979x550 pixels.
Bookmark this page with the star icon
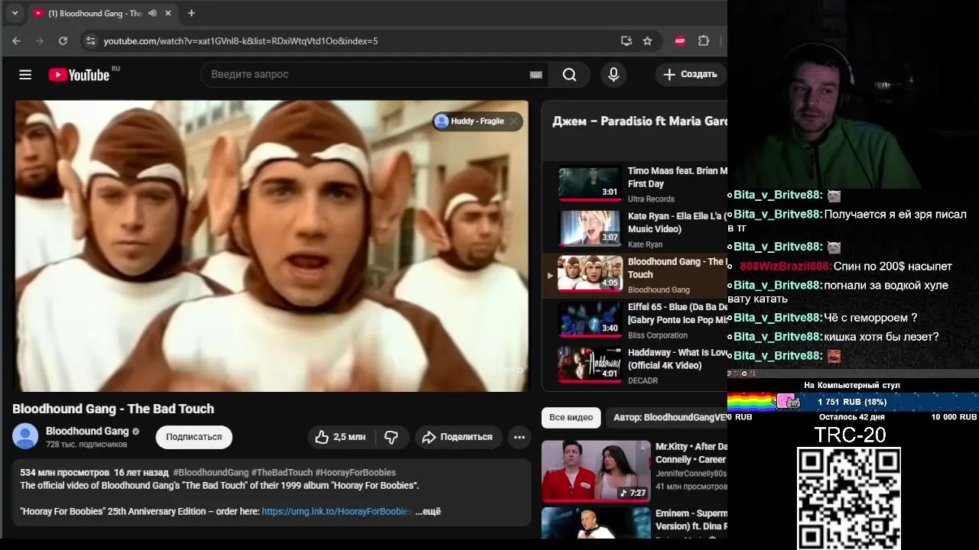pos(648,40)
